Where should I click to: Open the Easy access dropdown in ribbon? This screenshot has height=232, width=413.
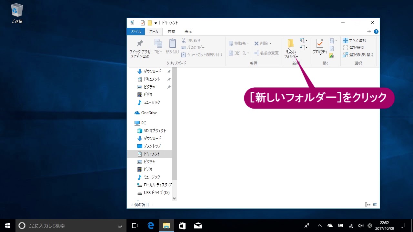point(304,48)
